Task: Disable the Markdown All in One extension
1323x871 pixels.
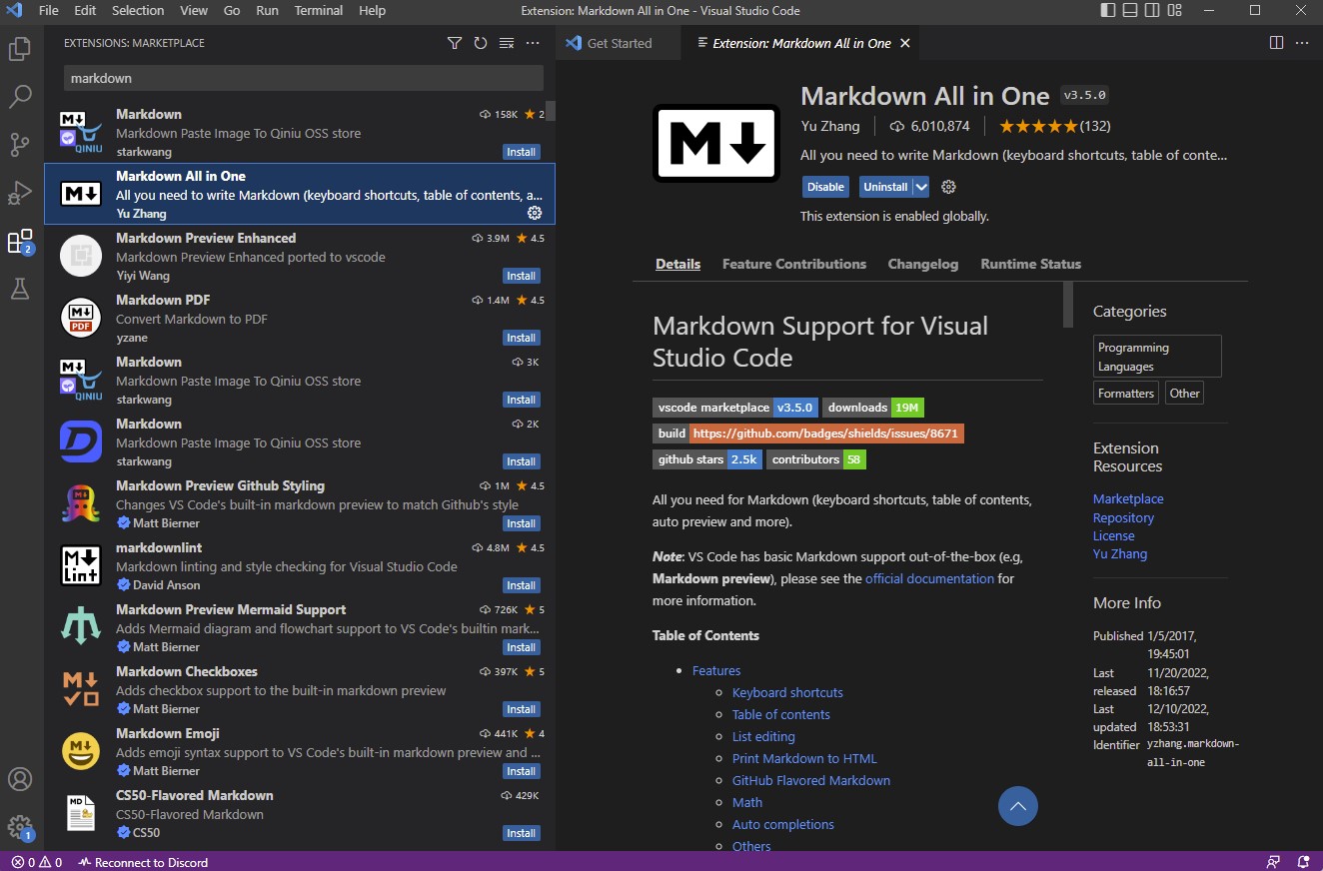Action: click(825, 187)
